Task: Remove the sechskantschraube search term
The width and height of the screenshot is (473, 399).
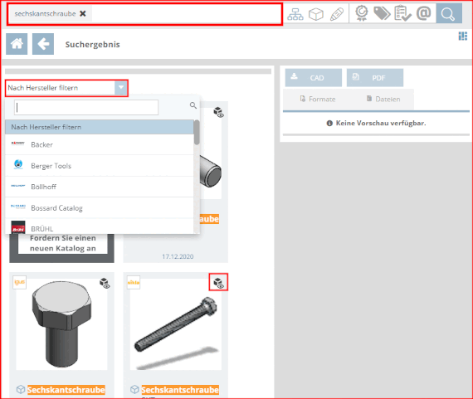Action: coord(83,13)
